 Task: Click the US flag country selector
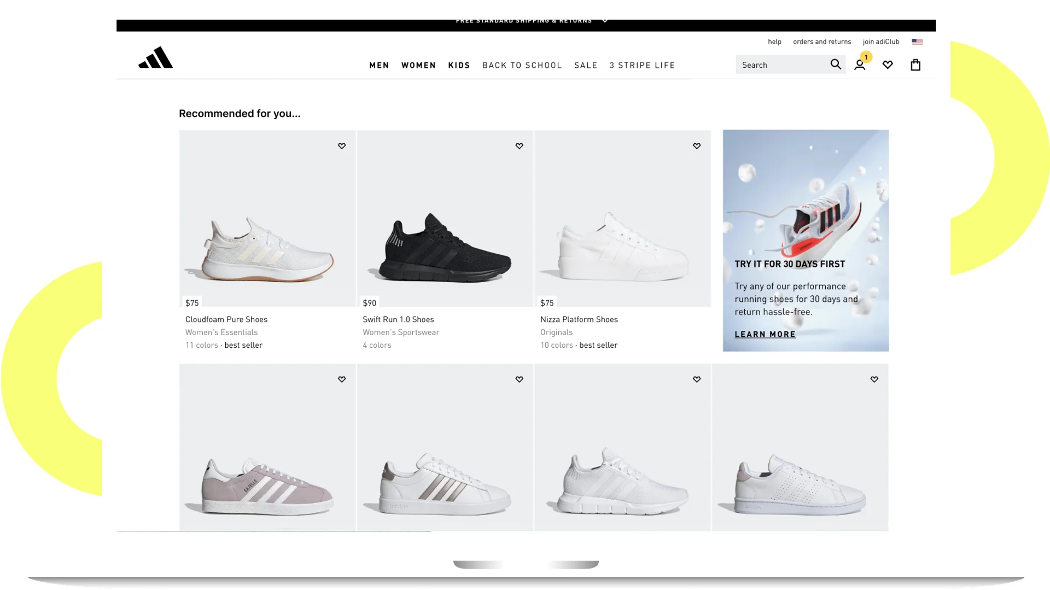[917, 42]
